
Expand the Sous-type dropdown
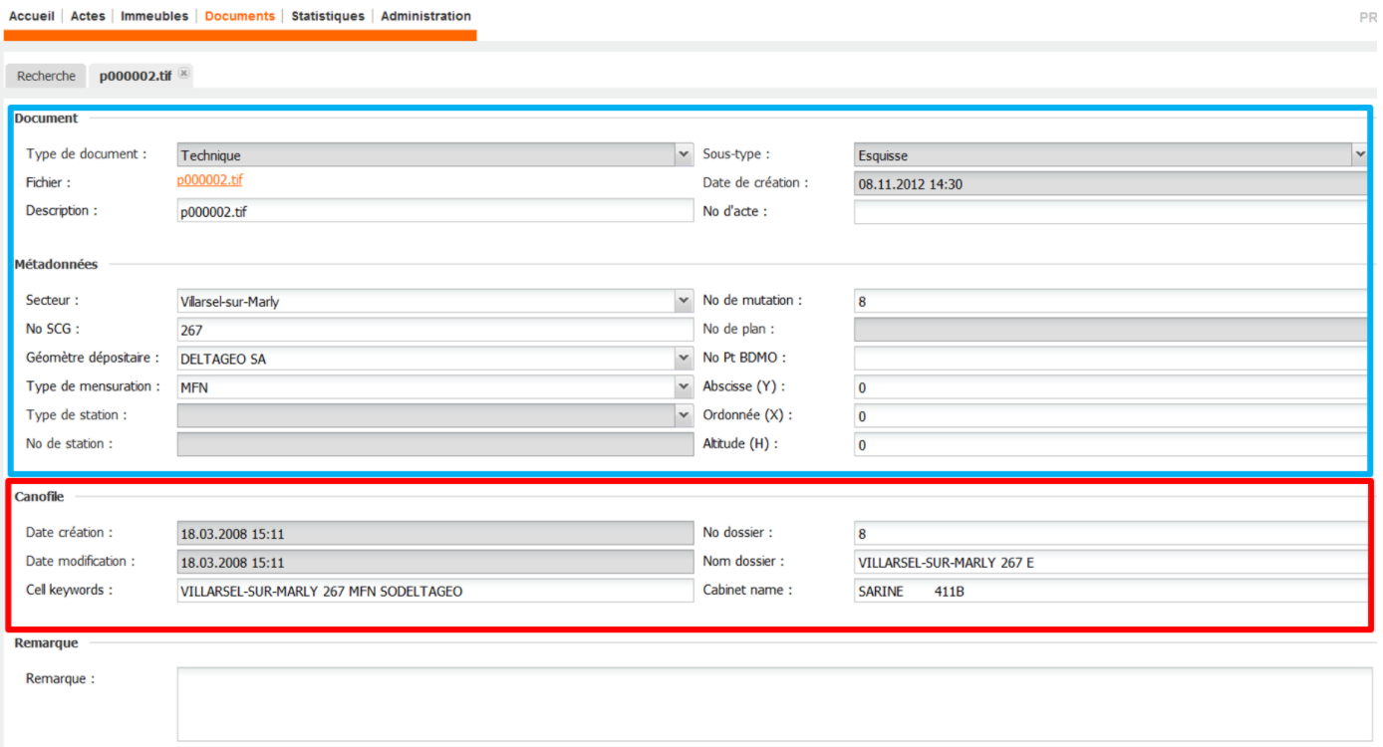click(x=1359, y=154)
